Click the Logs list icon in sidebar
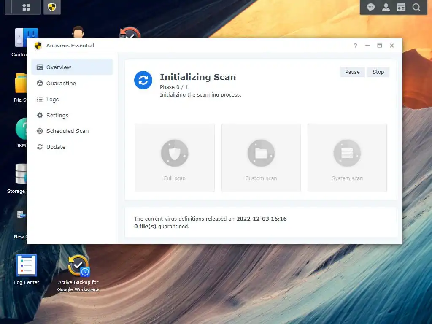Screen dimensions: 432x324 coord(40,99)
